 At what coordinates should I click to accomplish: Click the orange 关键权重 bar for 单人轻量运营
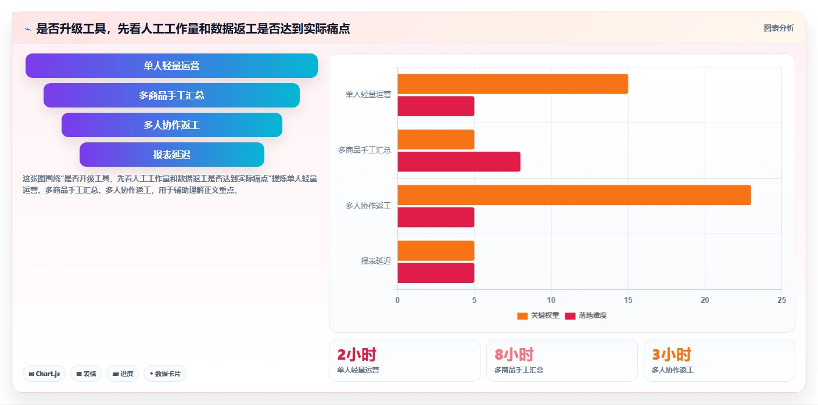(x=512, y=84)
